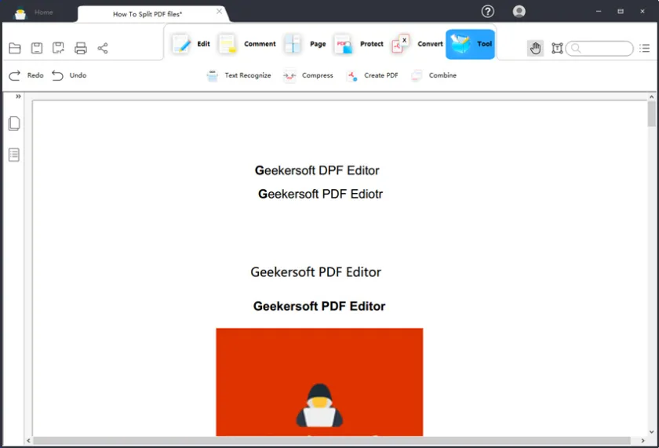The height and width of the screenshot is (448, 659).
Task: Open the Edit ribbon tab
Action: click(191, 44)
